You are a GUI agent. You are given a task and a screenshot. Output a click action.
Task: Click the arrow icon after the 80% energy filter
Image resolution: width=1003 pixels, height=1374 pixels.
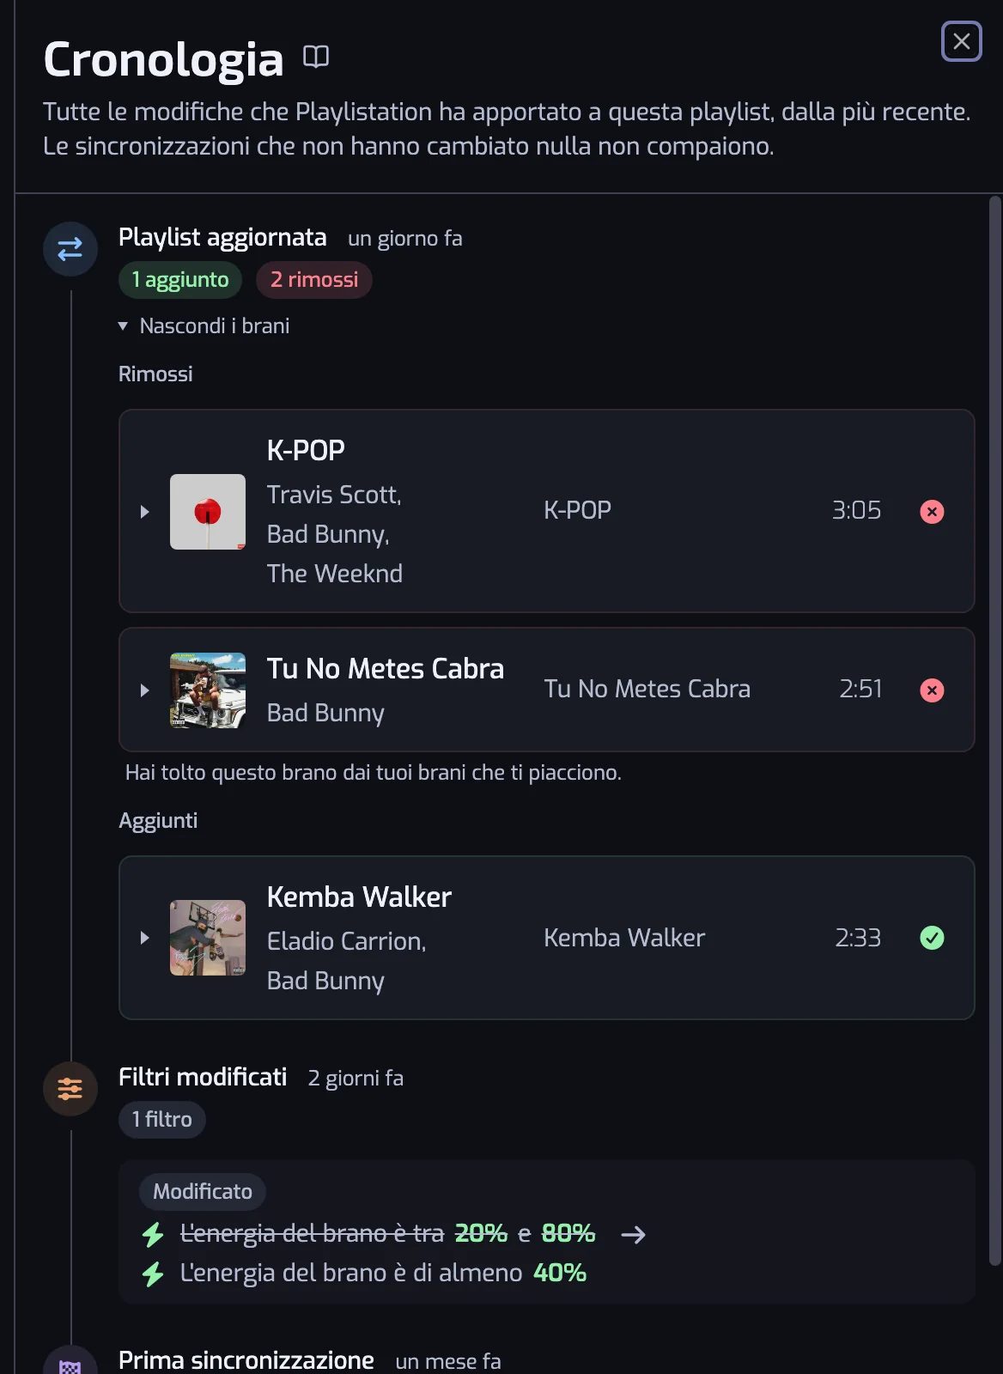point(634,1235)
